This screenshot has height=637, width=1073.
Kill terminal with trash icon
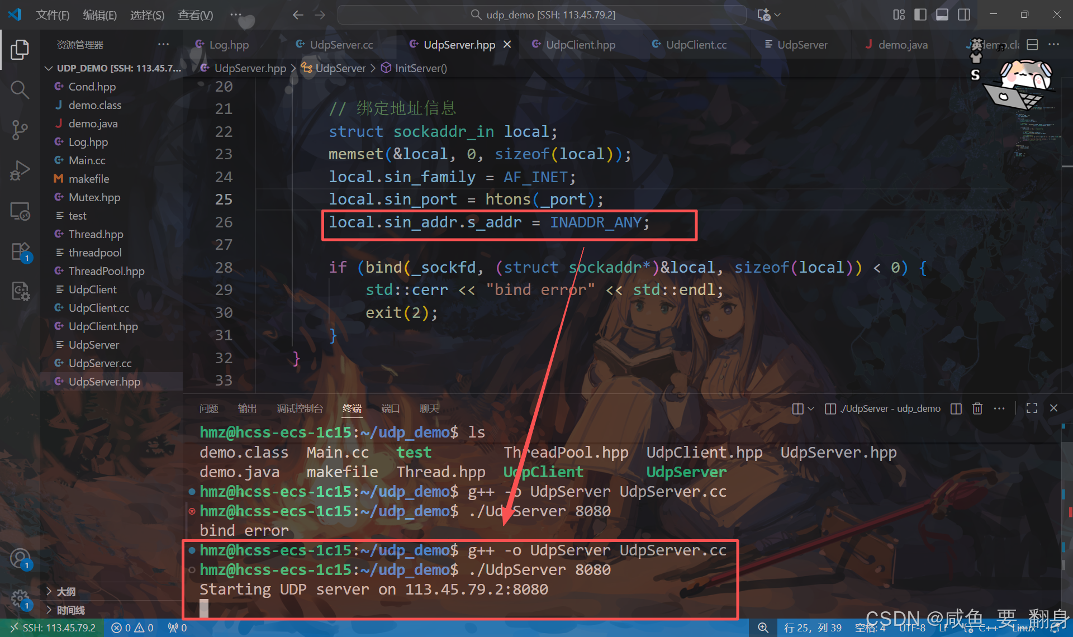pyautogui.click(x=977, y=408)
